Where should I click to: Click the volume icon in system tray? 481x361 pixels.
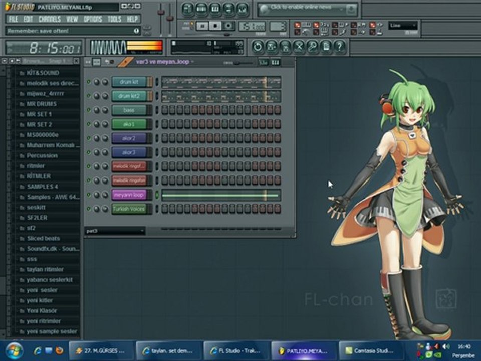pyautogui.click(x=446, y=346)
